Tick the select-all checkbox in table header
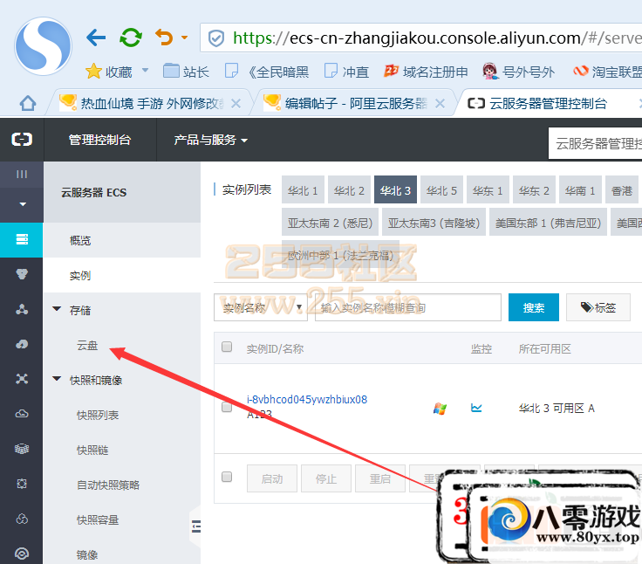 [227, 347]
